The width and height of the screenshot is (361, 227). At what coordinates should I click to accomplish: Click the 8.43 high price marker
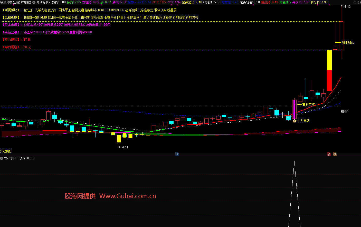(347, 7)
